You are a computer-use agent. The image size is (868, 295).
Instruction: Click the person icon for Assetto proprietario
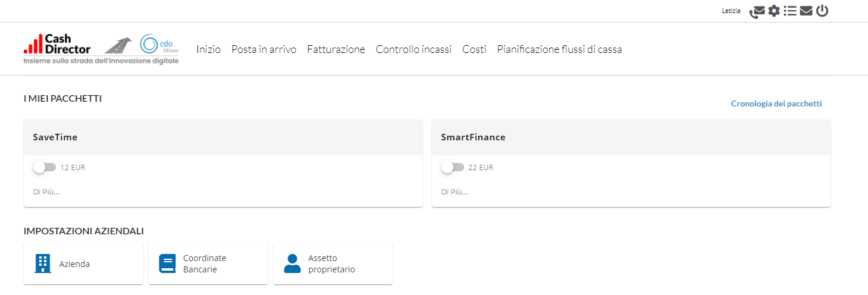coord(292,263)
